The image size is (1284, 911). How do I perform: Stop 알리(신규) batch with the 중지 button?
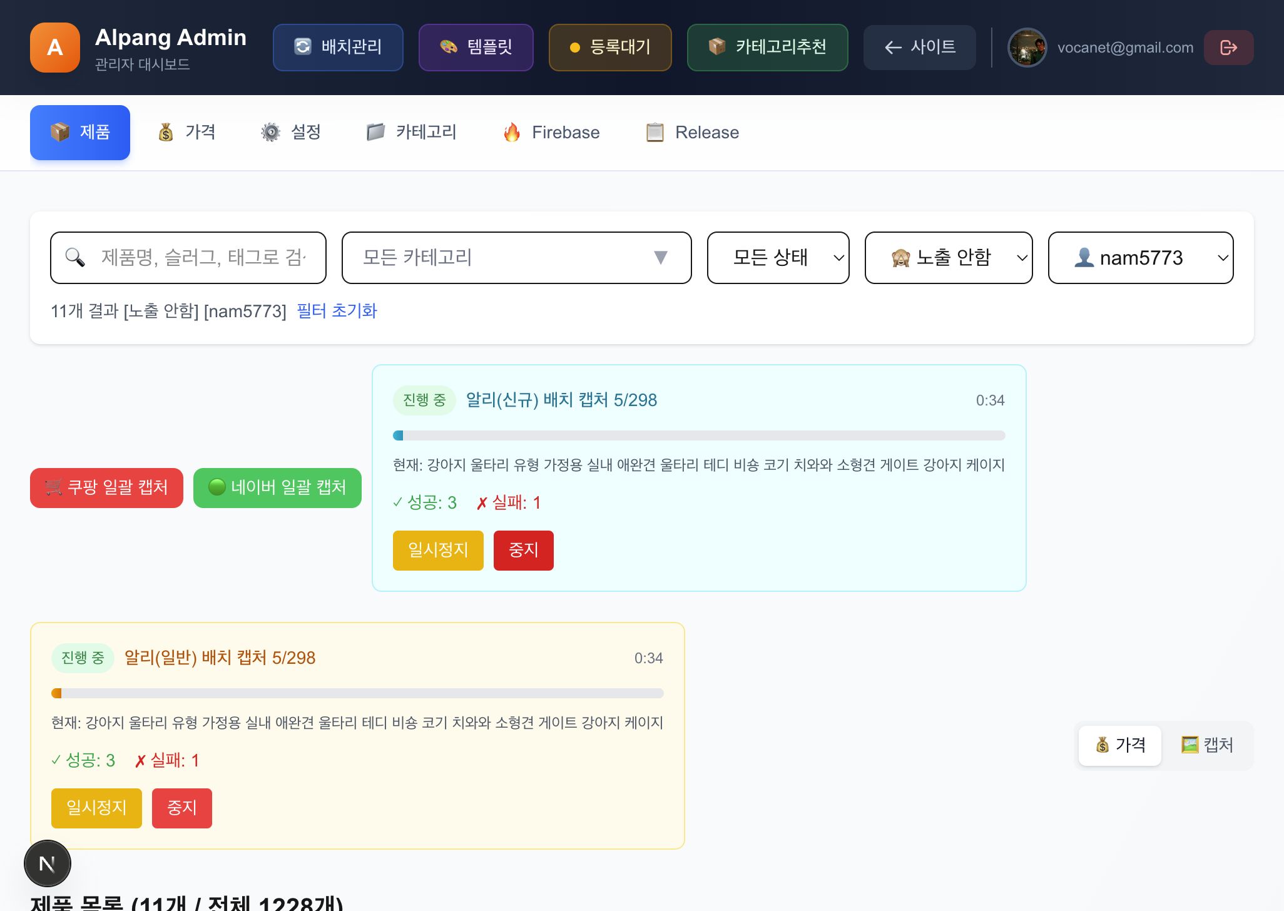point(523,550)
